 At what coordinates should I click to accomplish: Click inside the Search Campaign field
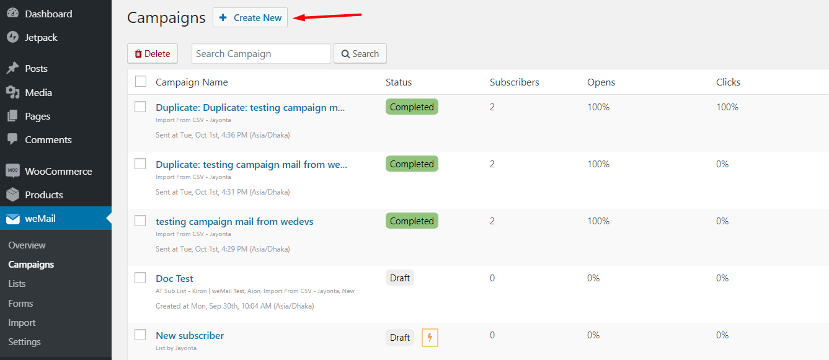[260, 53]
